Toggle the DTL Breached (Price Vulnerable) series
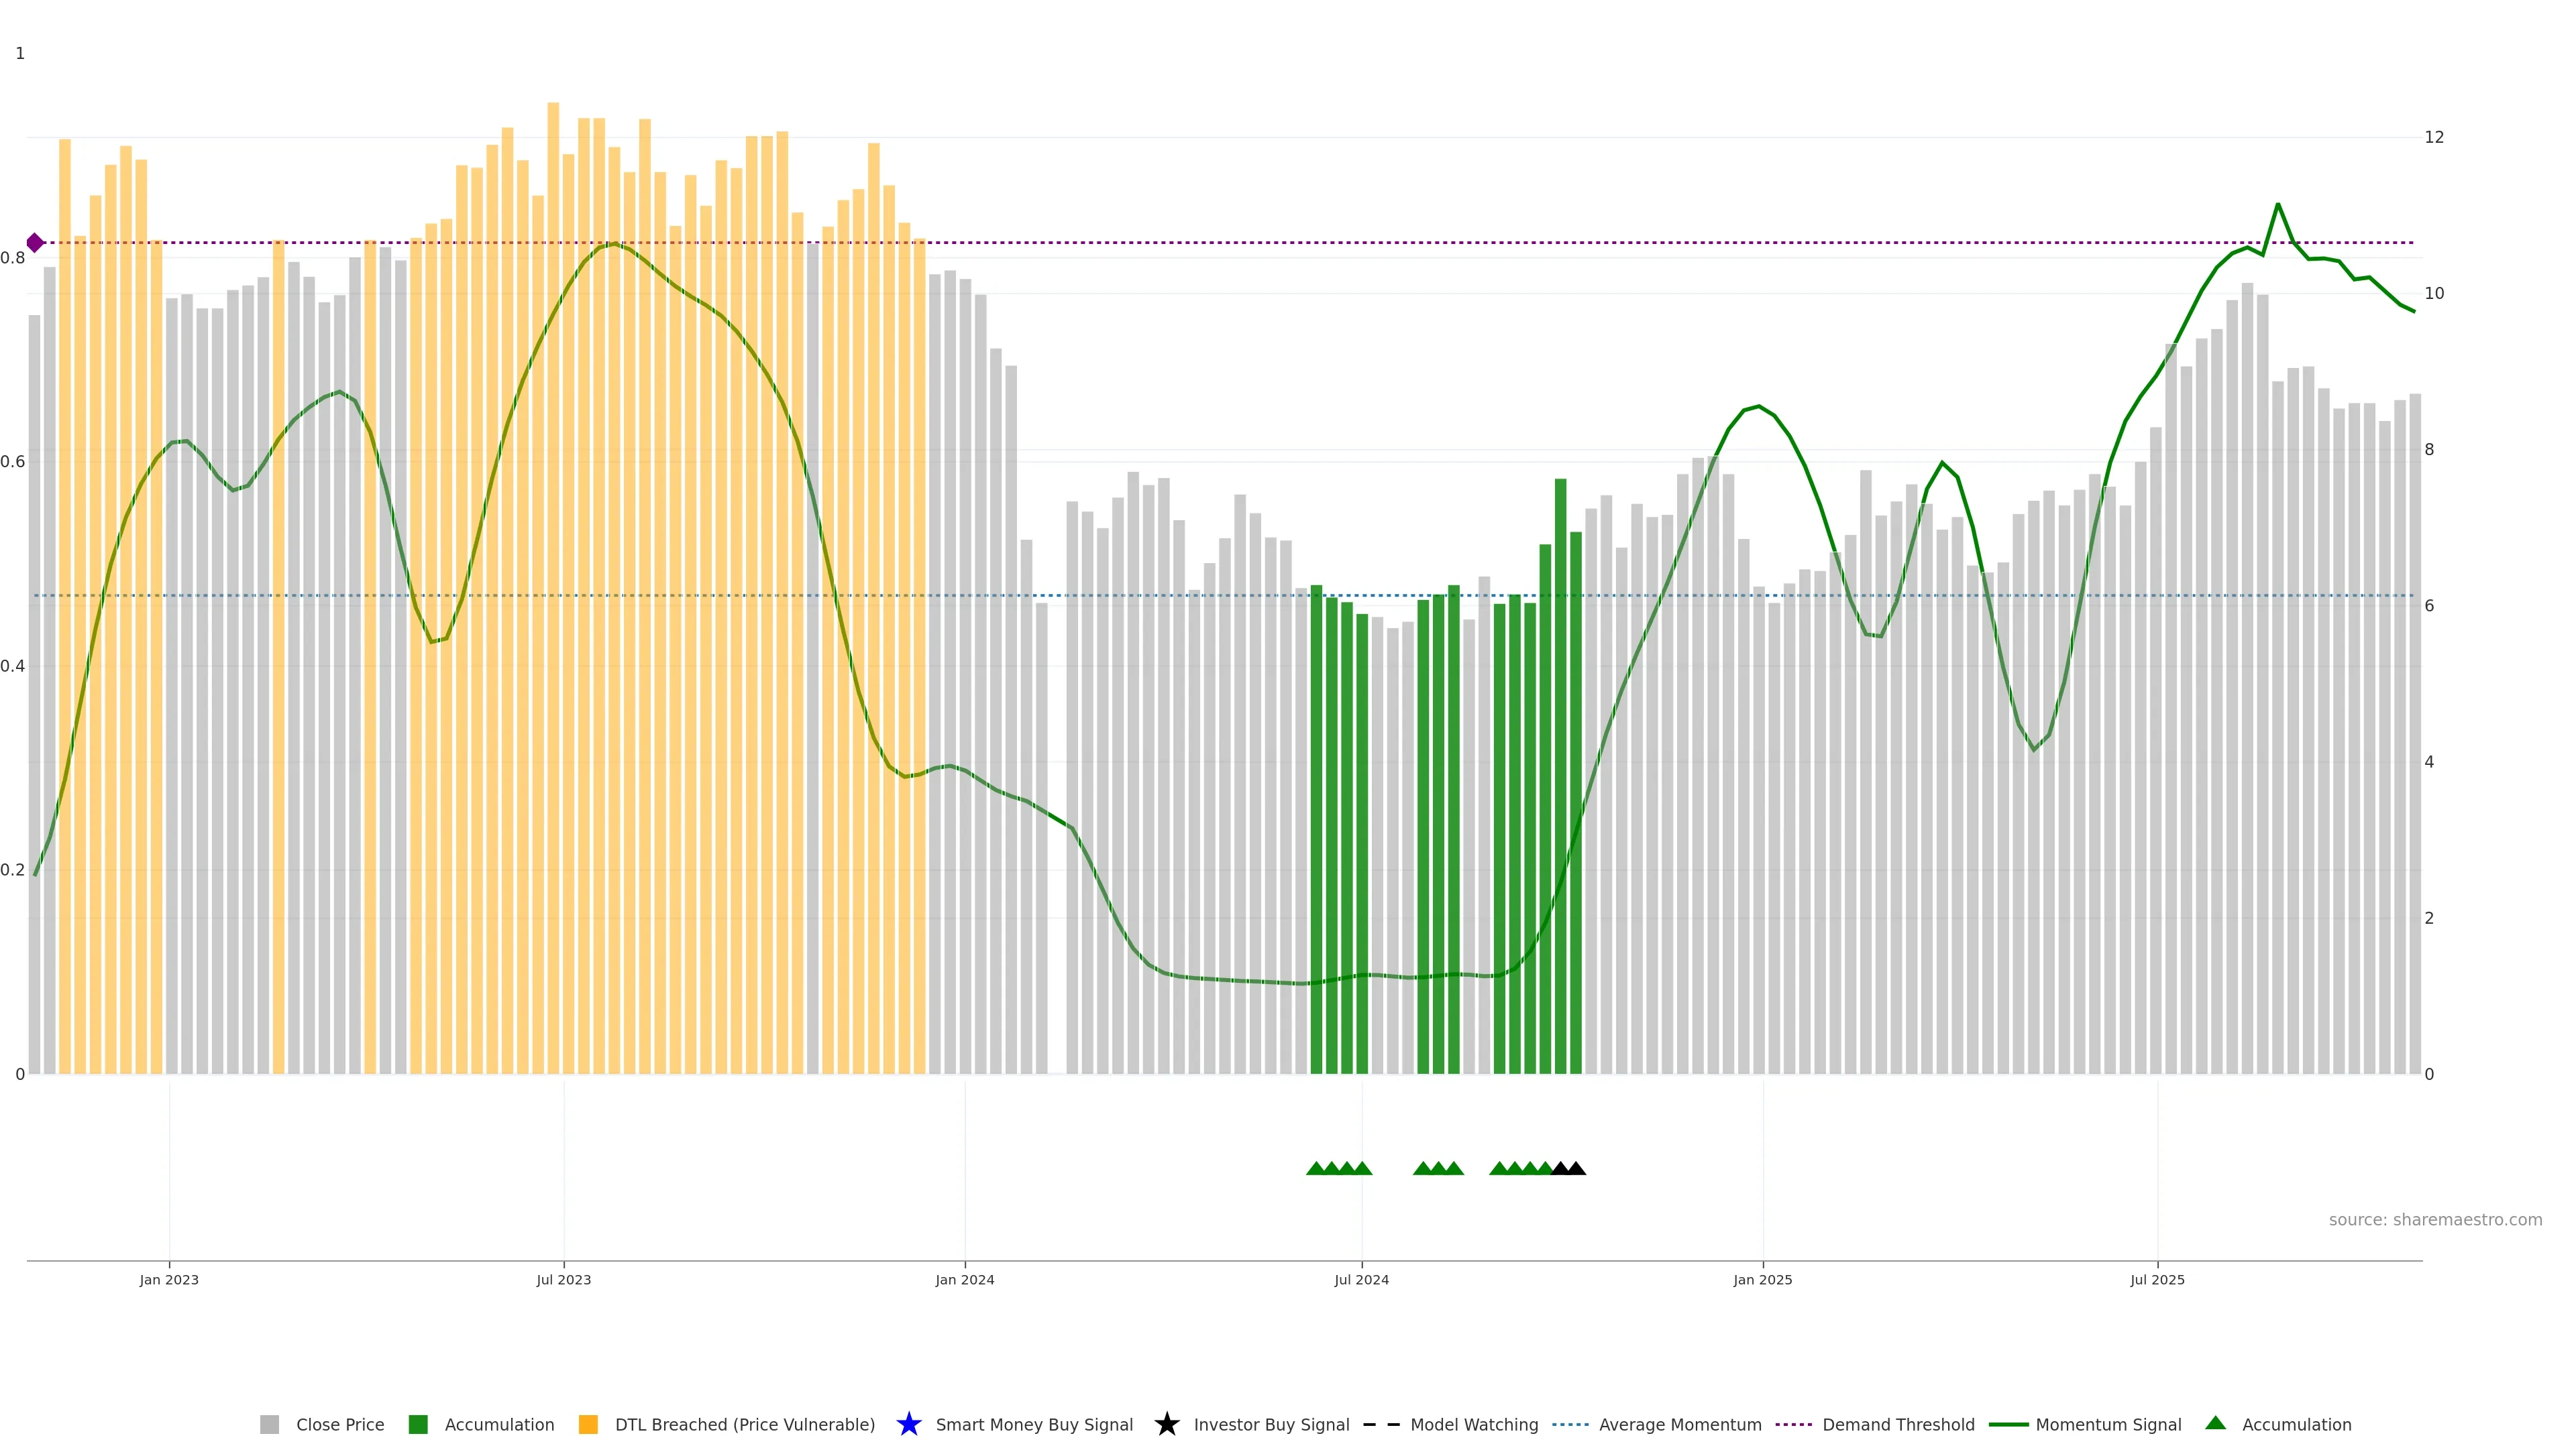The width and height of the screenshot is (2576, 1448). (x=744, y=1424)
